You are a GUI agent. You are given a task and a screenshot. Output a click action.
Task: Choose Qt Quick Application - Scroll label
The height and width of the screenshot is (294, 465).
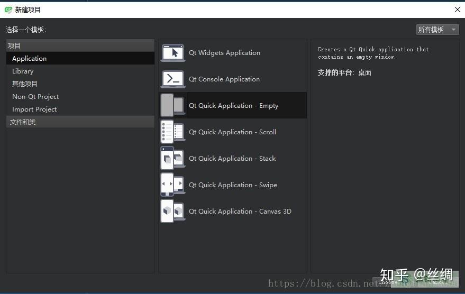(232, 132)
